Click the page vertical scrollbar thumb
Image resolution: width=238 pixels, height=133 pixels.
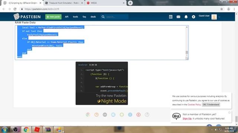click(237, 119)
